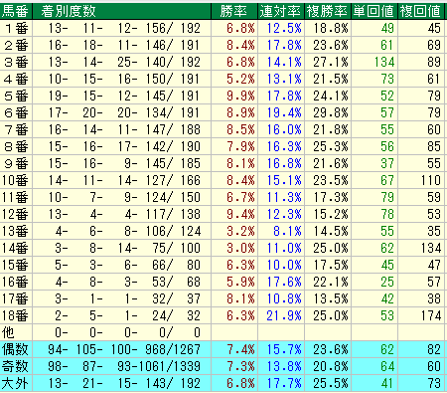Select the 11番 row label
The image size is (447, 393).
(x=15, y=197)
